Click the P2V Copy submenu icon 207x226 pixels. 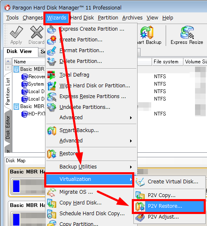[140, 195]
